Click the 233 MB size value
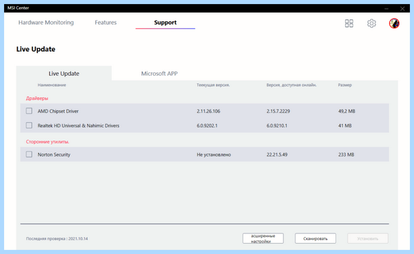The width and height of the screenshot is (414, 254). click(x=346, y=155)
